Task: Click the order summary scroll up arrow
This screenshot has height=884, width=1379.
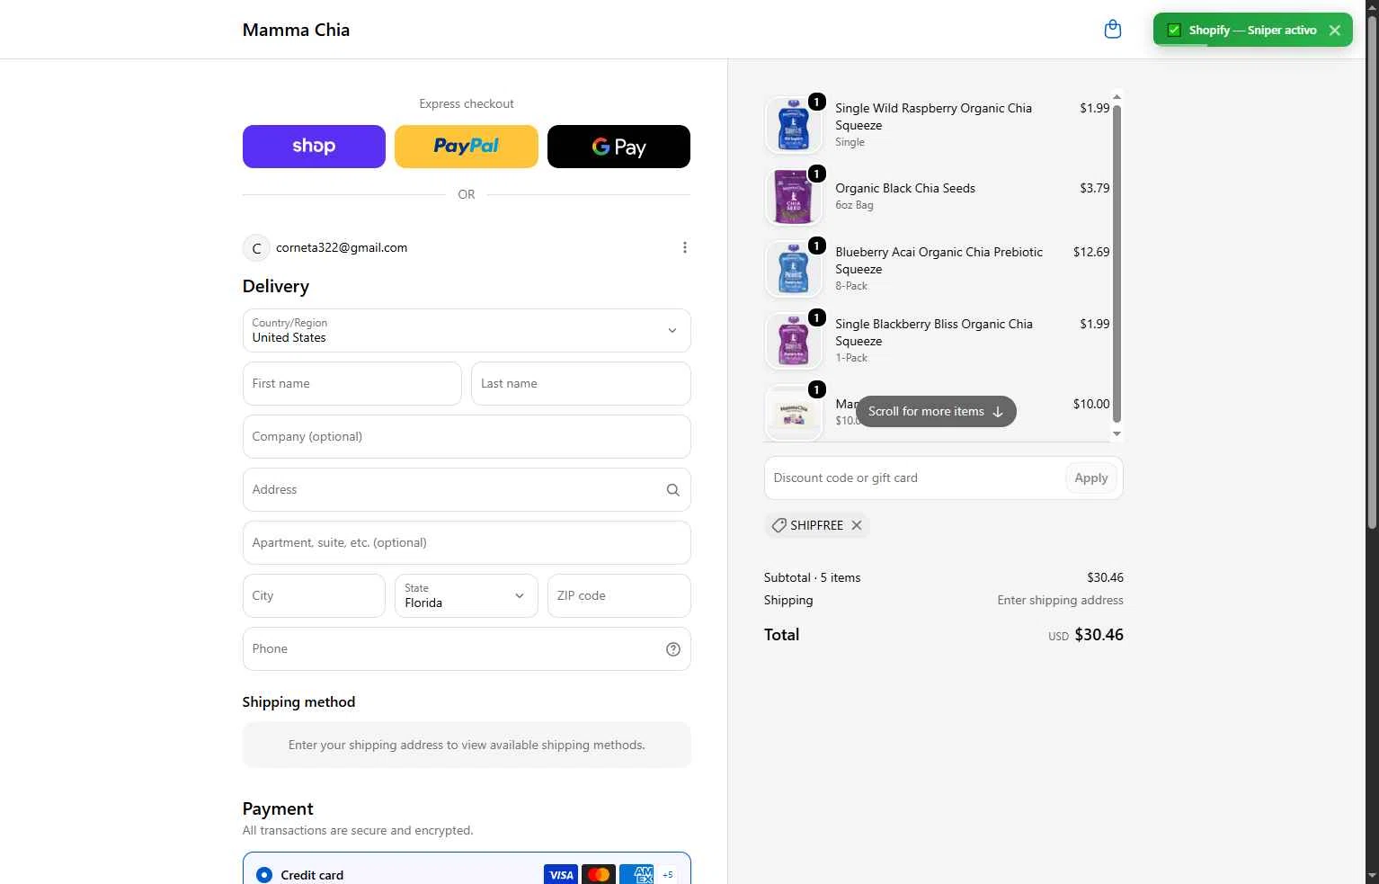Action: click(x=1117, y=96)
